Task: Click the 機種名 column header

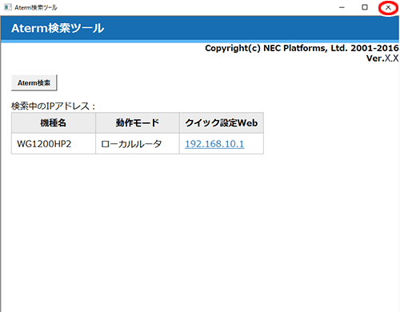Action: pyautogui.click(x=54, y=122)
